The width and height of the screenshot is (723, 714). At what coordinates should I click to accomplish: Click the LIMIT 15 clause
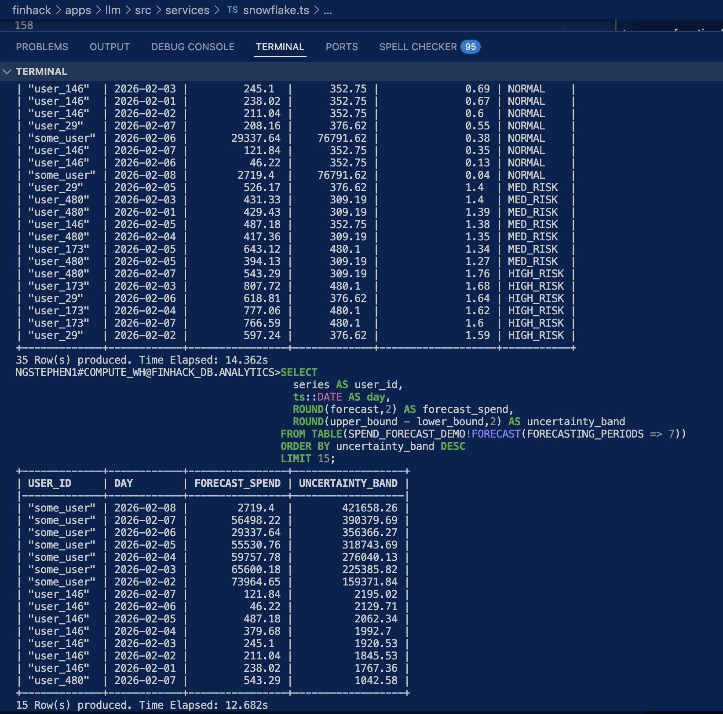click(308, 459)
